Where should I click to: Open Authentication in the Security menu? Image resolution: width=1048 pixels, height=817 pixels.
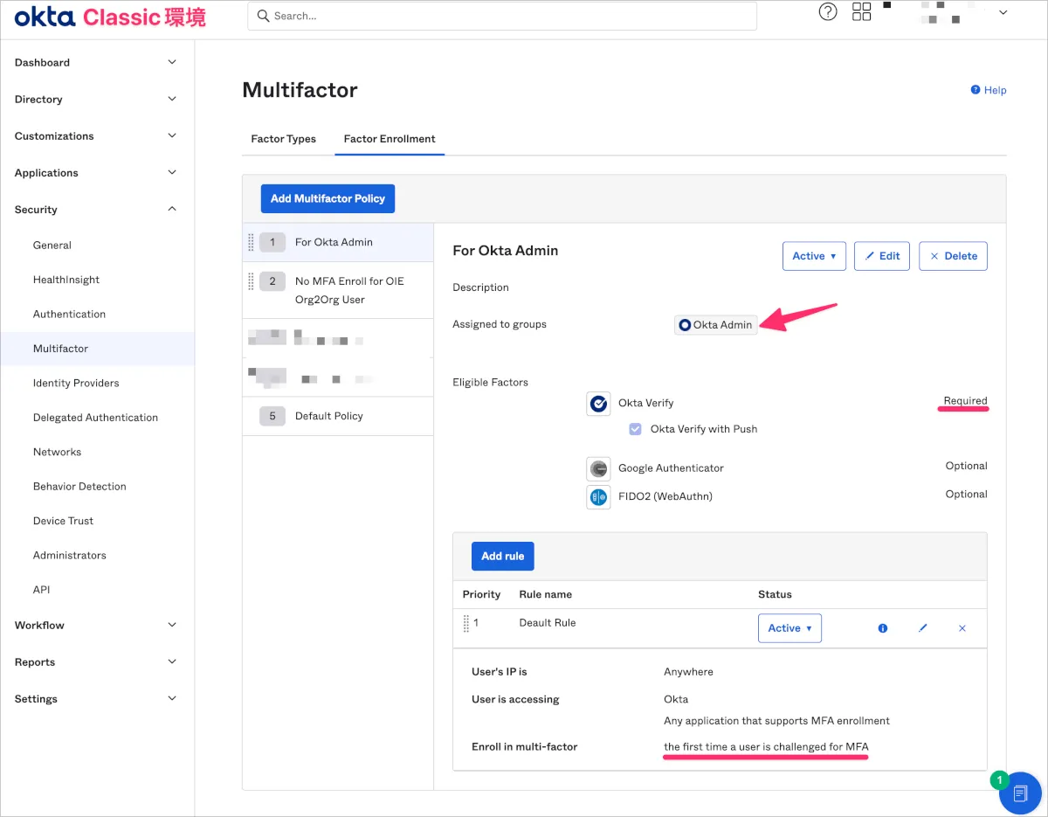click(69, 315)
